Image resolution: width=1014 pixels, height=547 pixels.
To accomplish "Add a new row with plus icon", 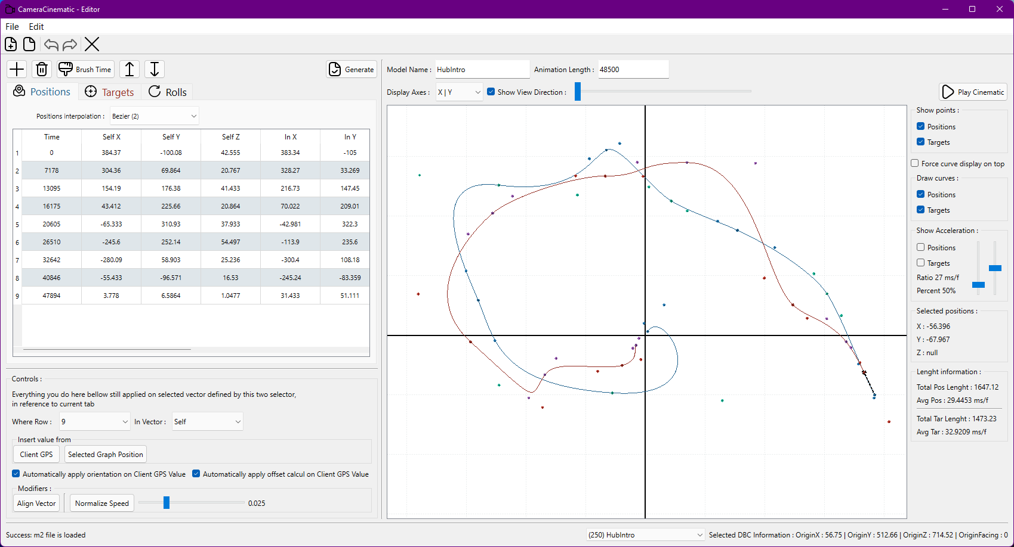I will [x=17, y=69].
